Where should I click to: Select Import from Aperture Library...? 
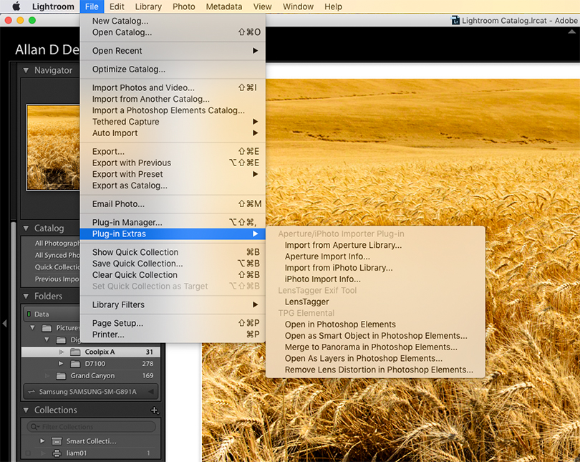[x=375, y=245]
